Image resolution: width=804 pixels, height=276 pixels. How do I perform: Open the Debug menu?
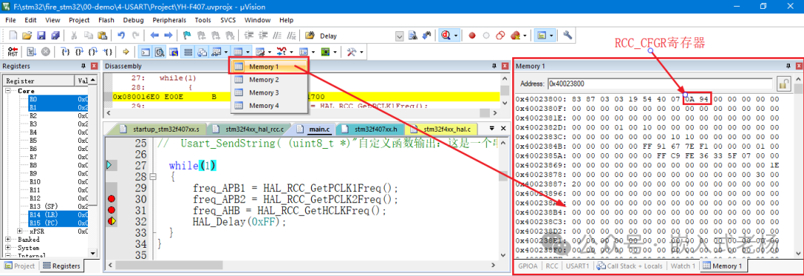click(x=133, y=20)
